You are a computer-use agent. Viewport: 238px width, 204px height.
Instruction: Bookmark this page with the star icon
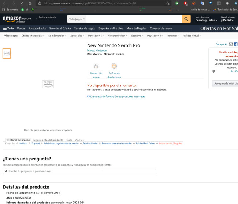coord(168,3)
